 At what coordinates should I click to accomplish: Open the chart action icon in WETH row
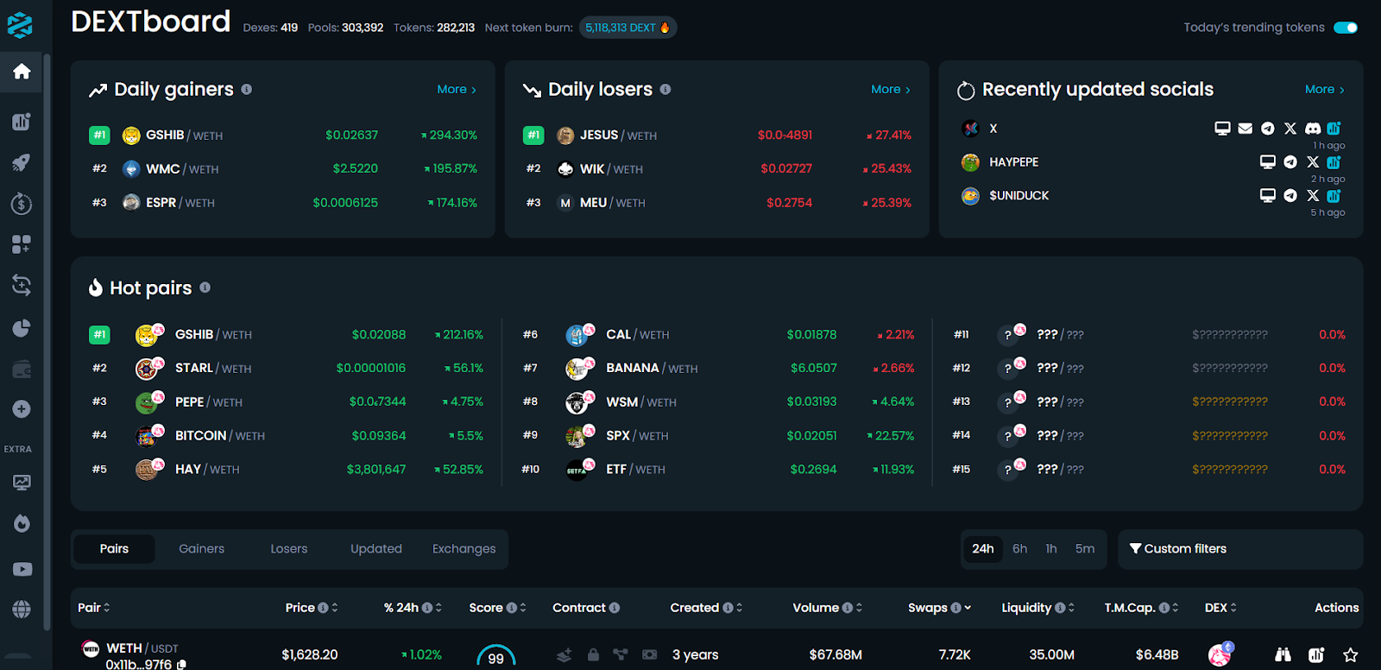click(1316, 655)
